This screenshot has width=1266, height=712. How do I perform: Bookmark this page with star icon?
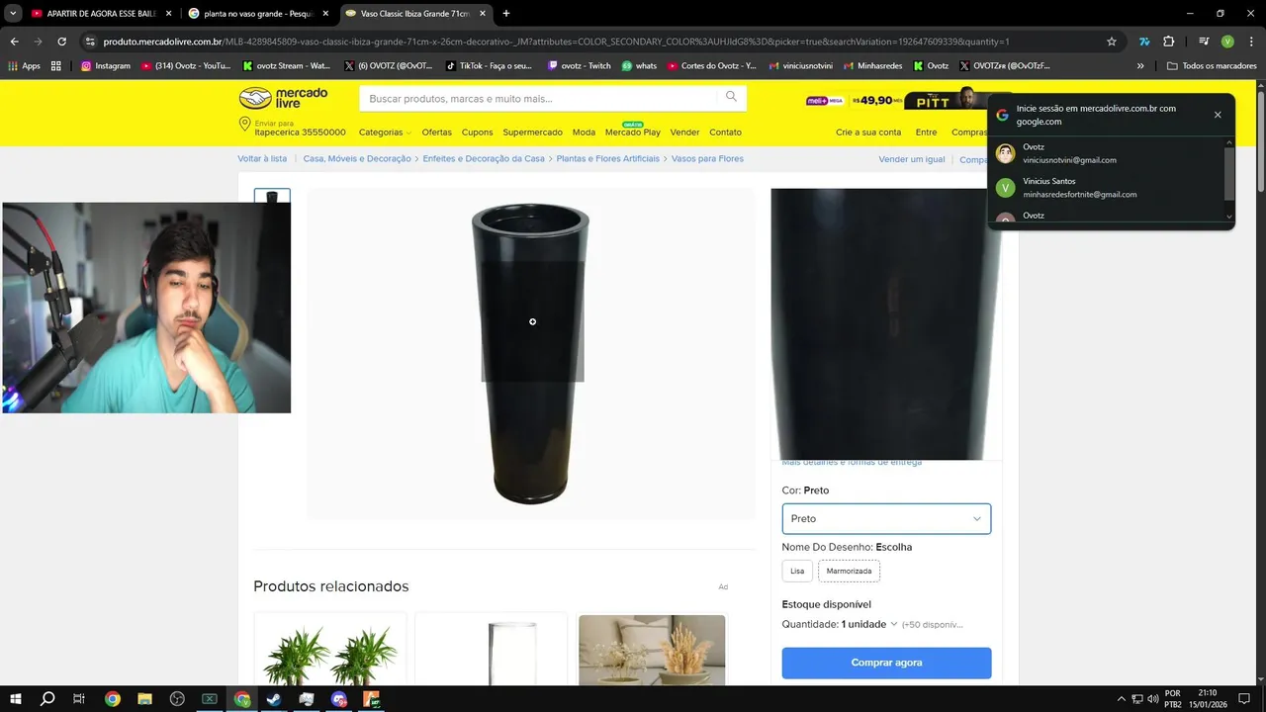1112,42
